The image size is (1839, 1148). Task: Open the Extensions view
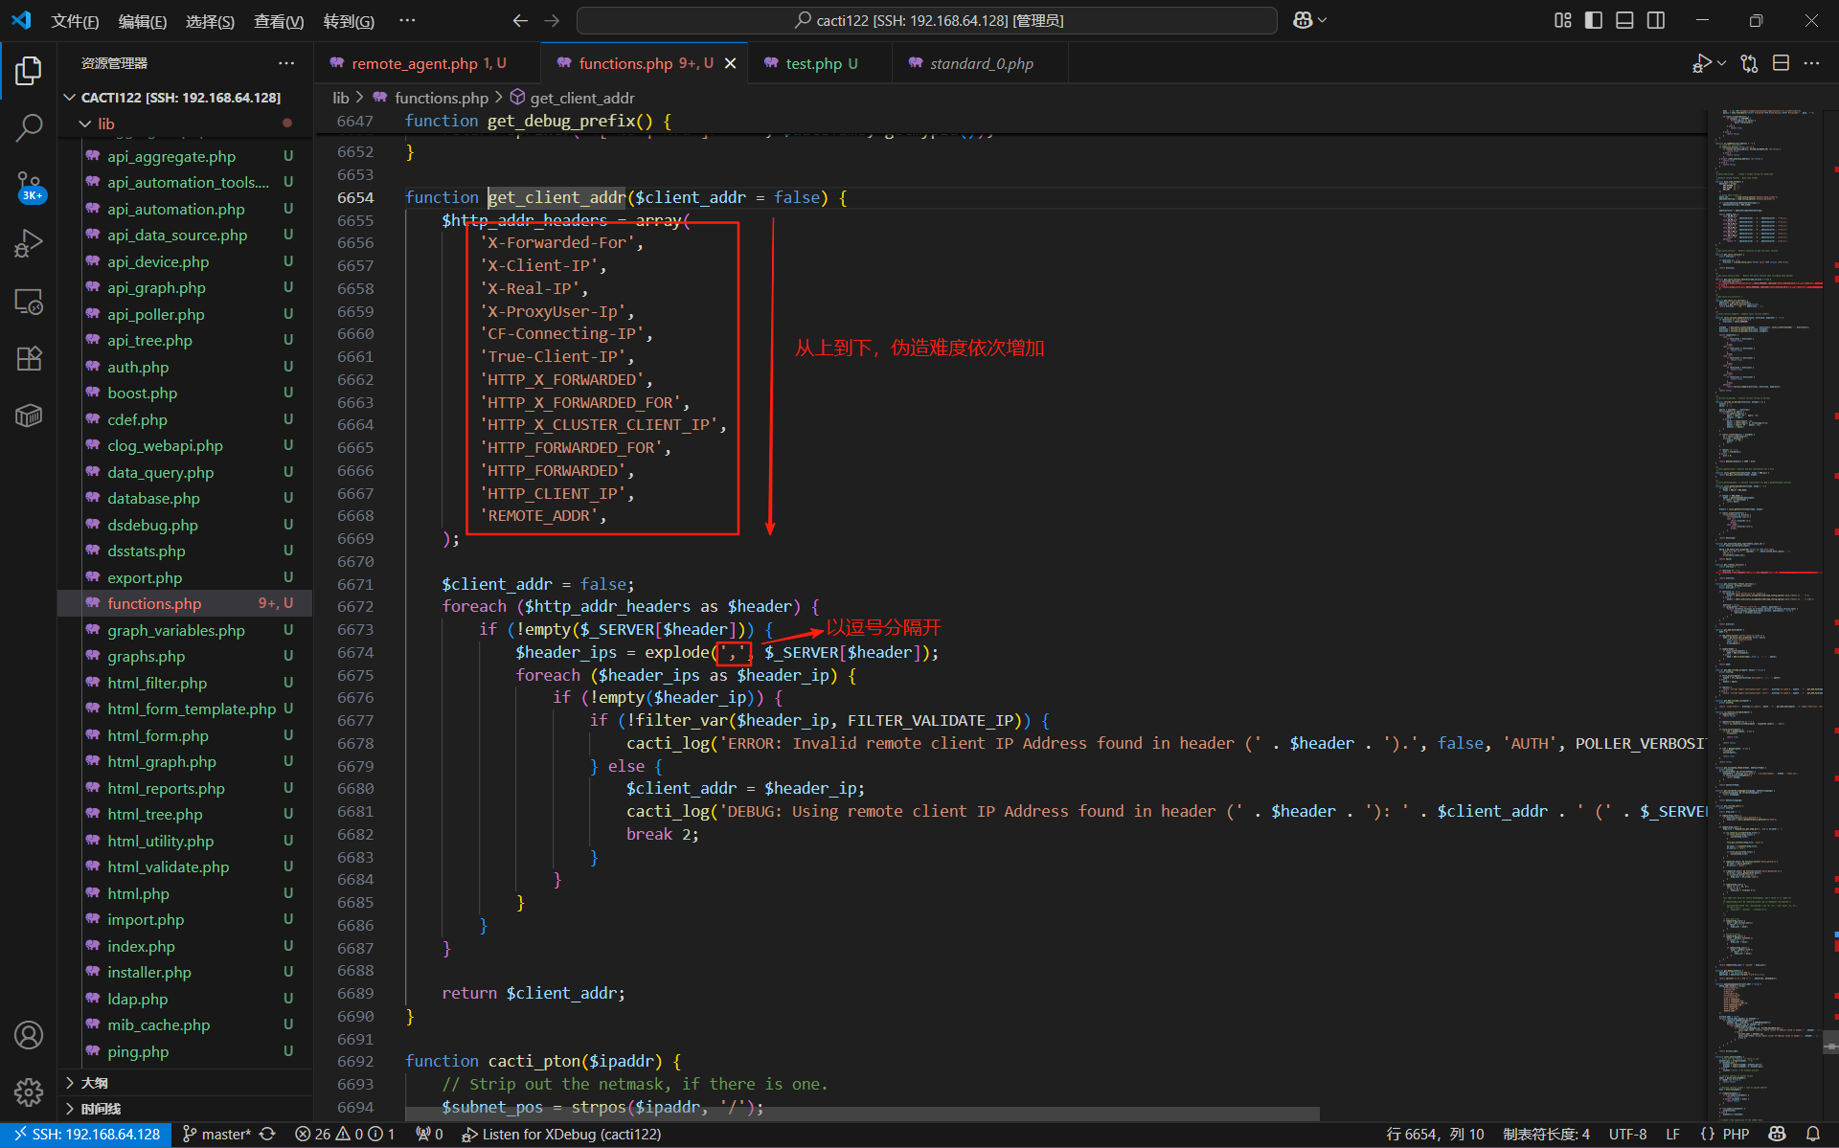click(x=29, y=359)
